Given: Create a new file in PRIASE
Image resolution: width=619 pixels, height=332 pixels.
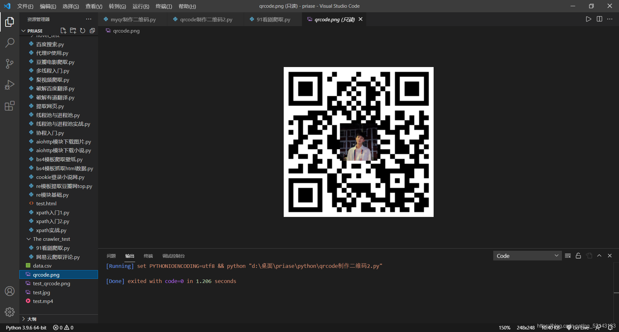Looking at the screenshot, I should coord(63,31).
